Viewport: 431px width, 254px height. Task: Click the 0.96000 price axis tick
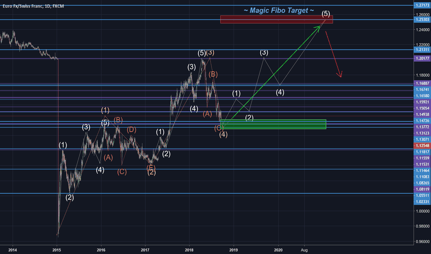click(x=423, y=242)
